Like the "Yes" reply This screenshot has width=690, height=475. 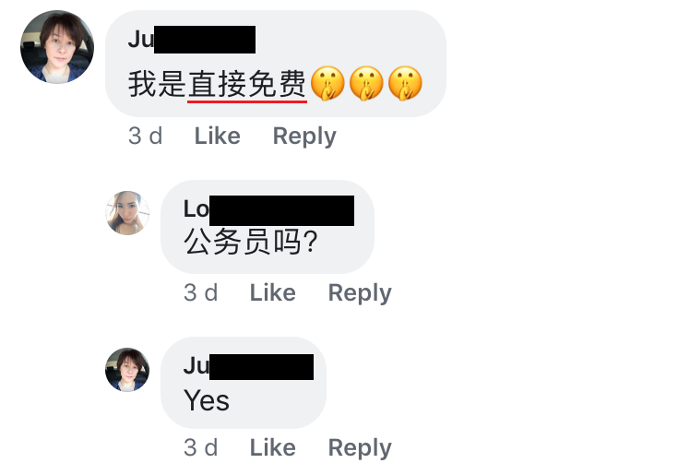273,447
